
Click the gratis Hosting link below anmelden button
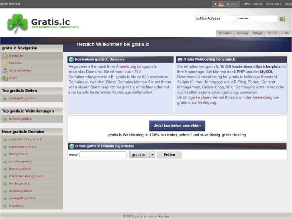click(x=234, y=135)
